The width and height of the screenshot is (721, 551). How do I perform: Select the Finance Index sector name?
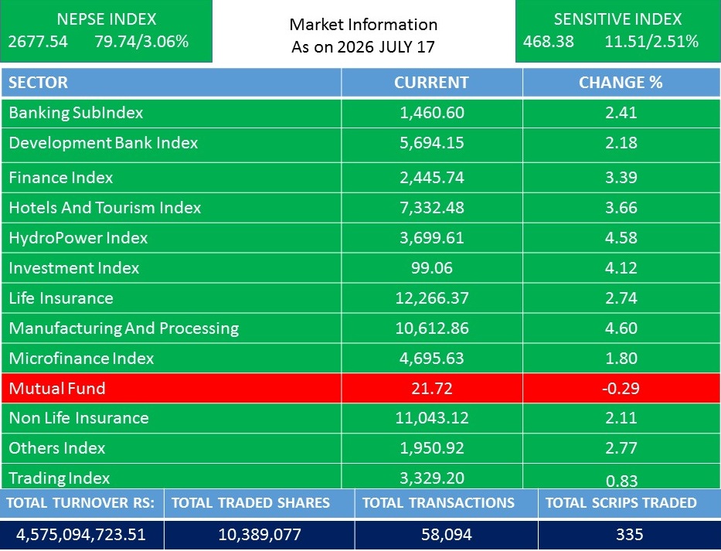[61, 178]
